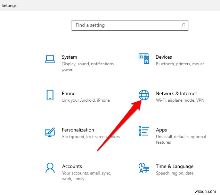Click 'Your accounts, email, sync, work, family'
The height and width of the screenshot is (195, 220).
click(x=87, y=176)
